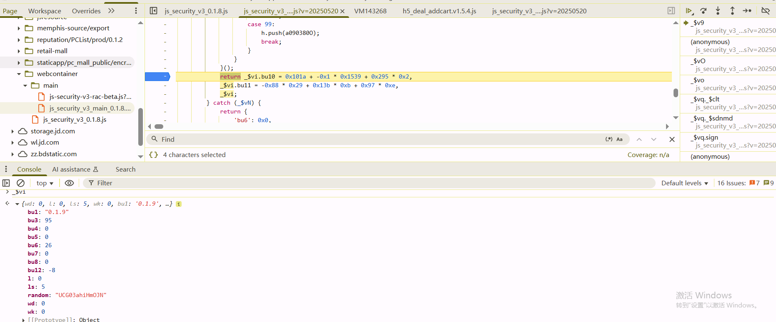Switch to the AI assistance tab

(75, 170)
